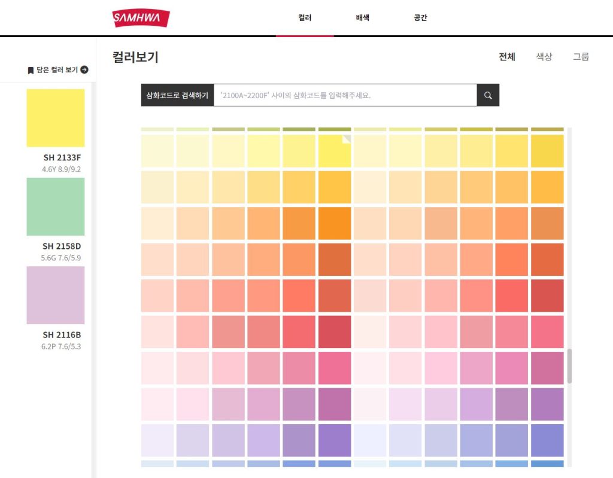Select saved yellow swatch SH 2133F
Screen dimensions: 613x478
(56, 118)
